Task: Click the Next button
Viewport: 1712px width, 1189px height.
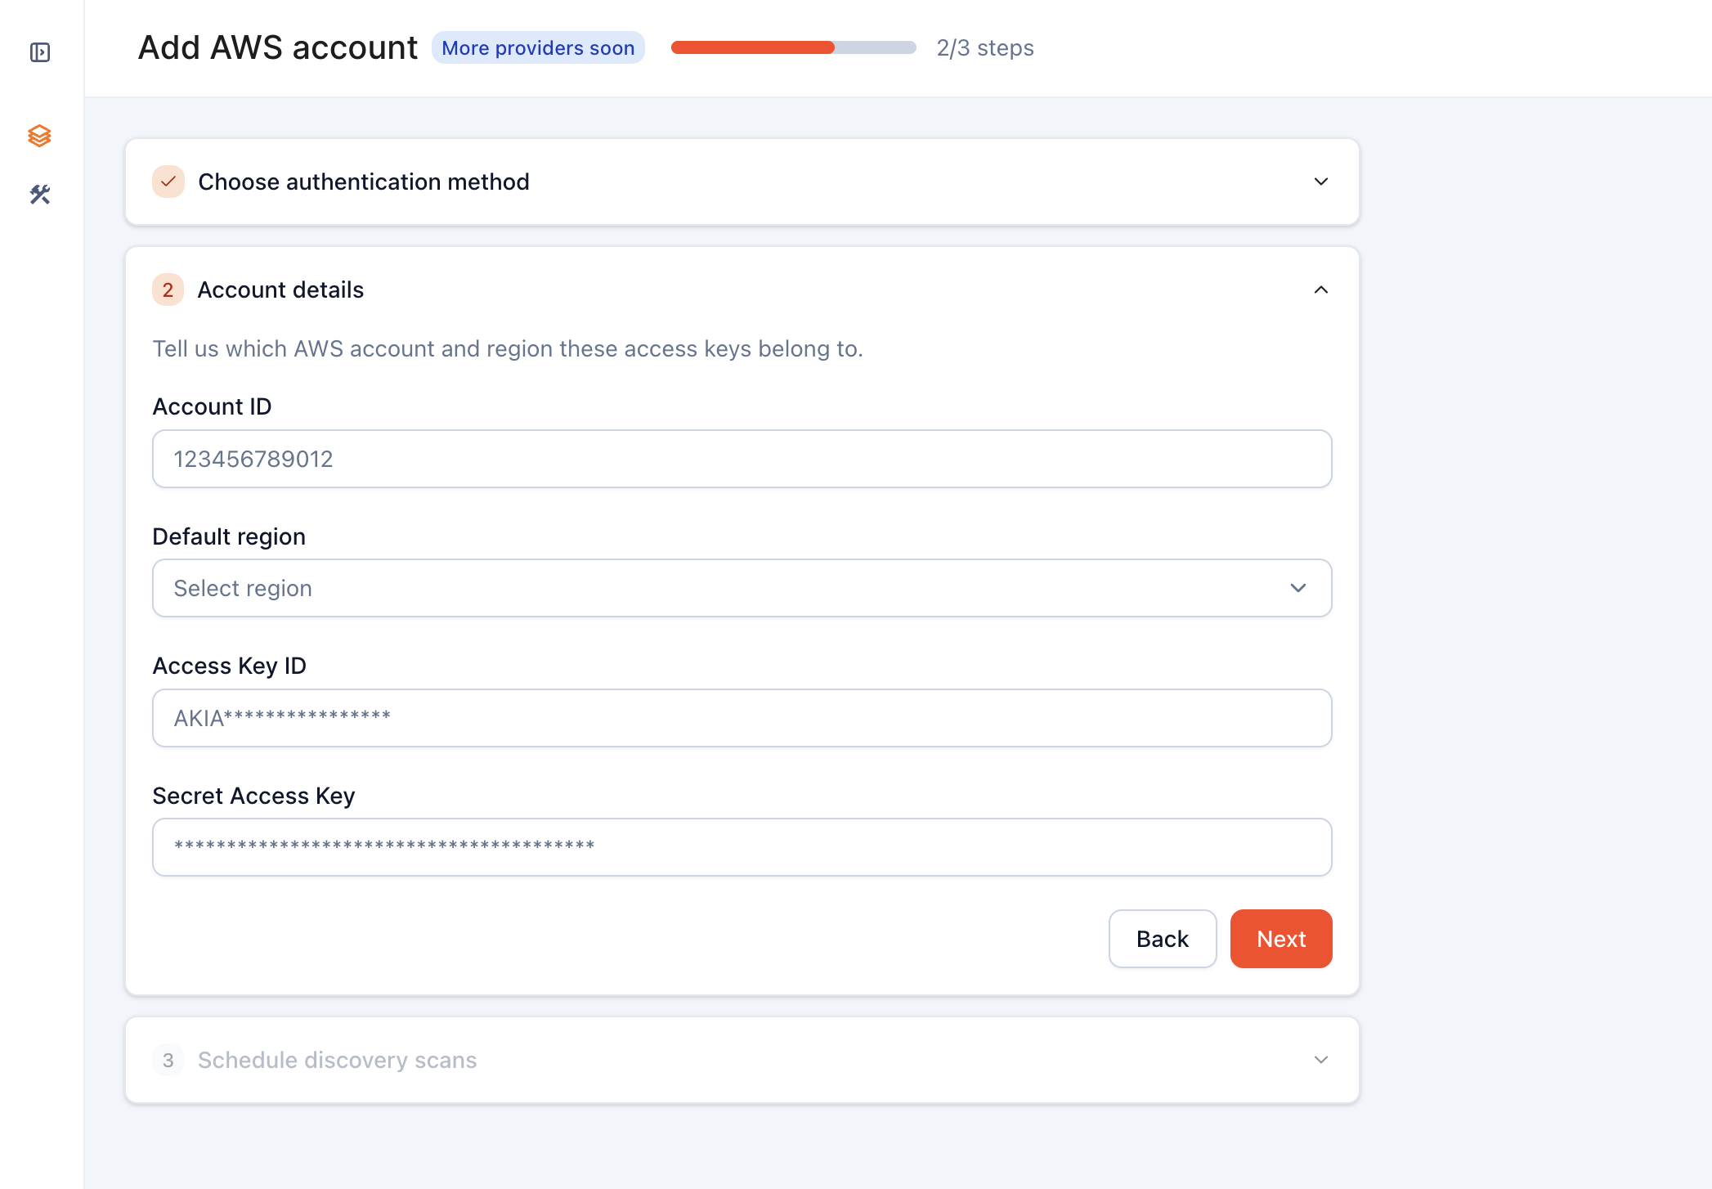Action: point(1281,939)
